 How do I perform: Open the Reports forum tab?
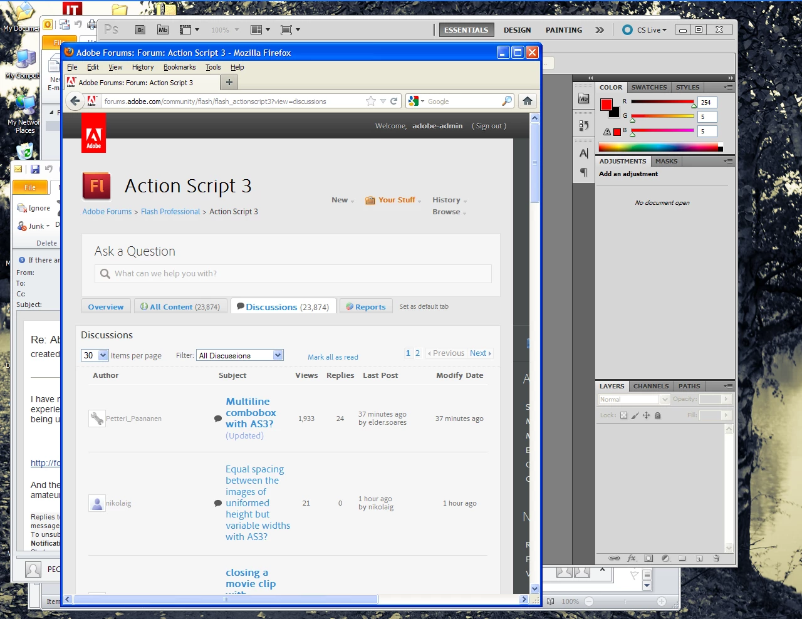click(366, 306)
